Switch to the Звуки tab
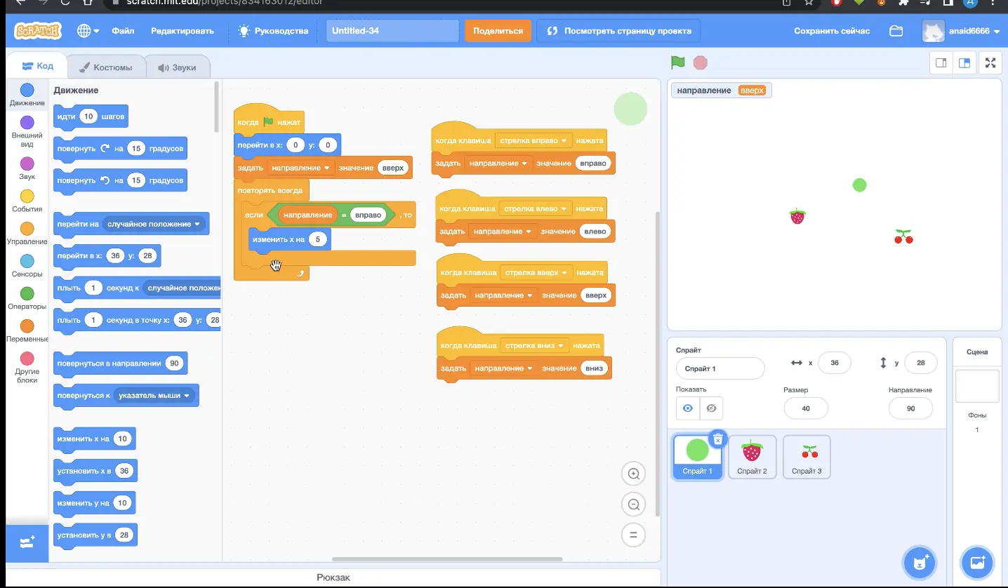Viewport: 1008px width, 588px height. pyautogui.click(x=177, y=67)
